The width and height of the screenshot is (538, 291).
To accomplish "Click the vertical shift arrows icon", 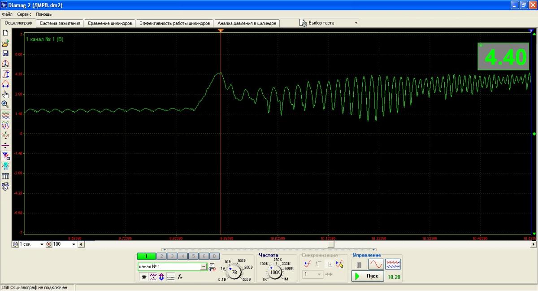I will 161,277.
